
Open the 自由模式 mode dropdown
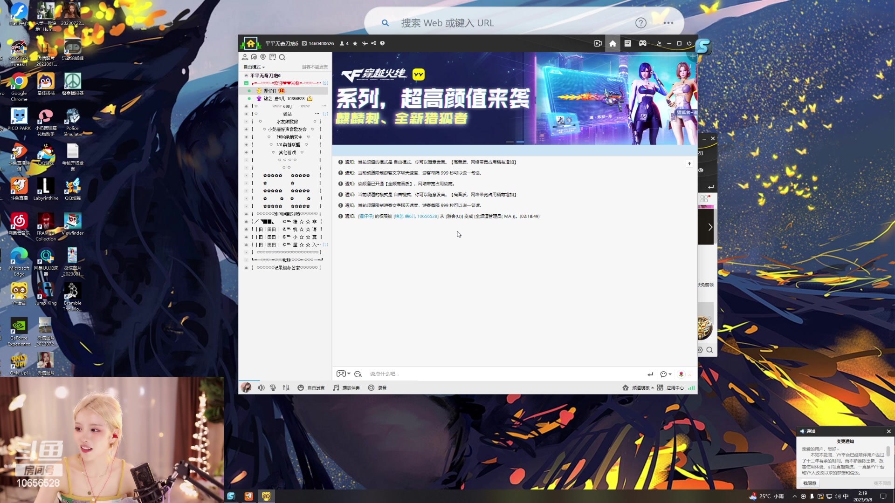tap(254, 67)
